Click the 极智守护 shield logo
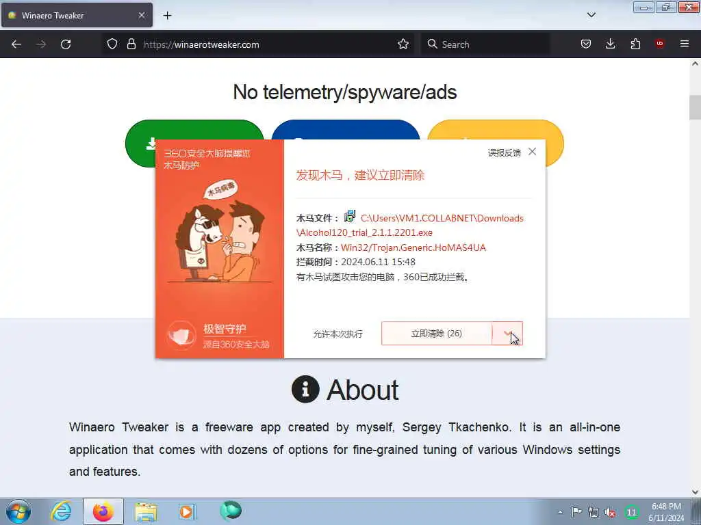The width and height of the screenshot is (701, 525). tap(181, 335)
